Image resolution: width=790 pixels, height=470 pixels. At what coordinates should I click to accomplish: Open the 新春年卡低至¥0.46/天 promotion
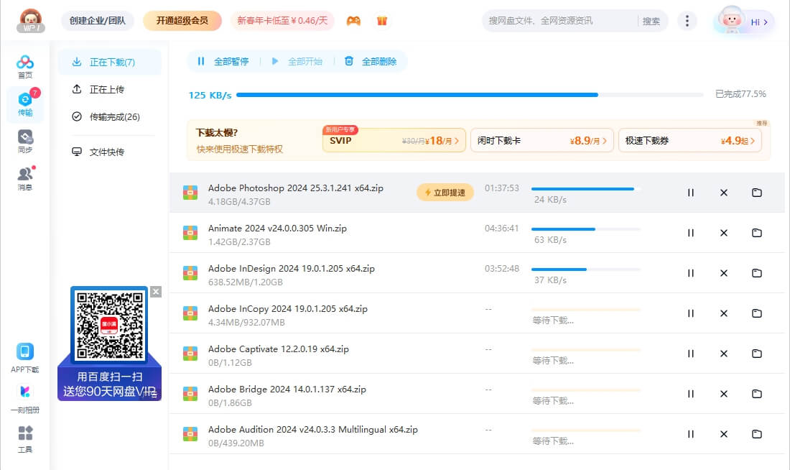282,21
